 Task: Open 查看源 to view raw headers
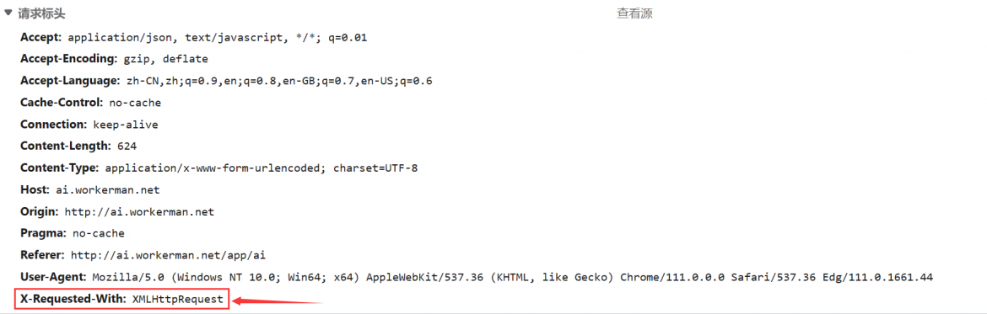(x=634, y=13)
